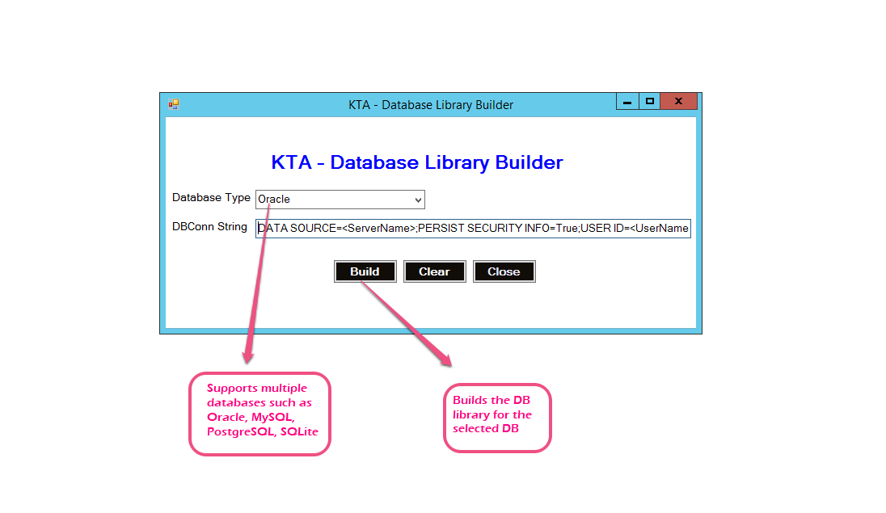Click the blue heading KTA - Database Library Builder
Image resolution: width=886 pixels, height=513 pixels.
[x=416, y=162]
